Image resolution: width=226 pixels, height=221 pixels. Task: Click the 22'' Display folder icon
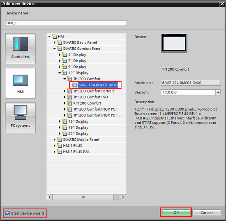click(65, 133)
